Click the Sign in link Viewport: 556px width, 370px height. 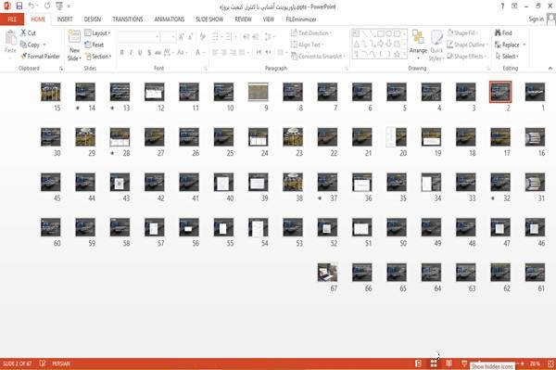point(537,19)
